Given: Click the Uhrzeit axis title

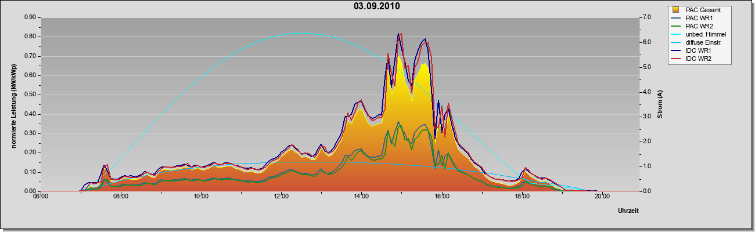Looking at the screenshot, I should click(628, 211).
